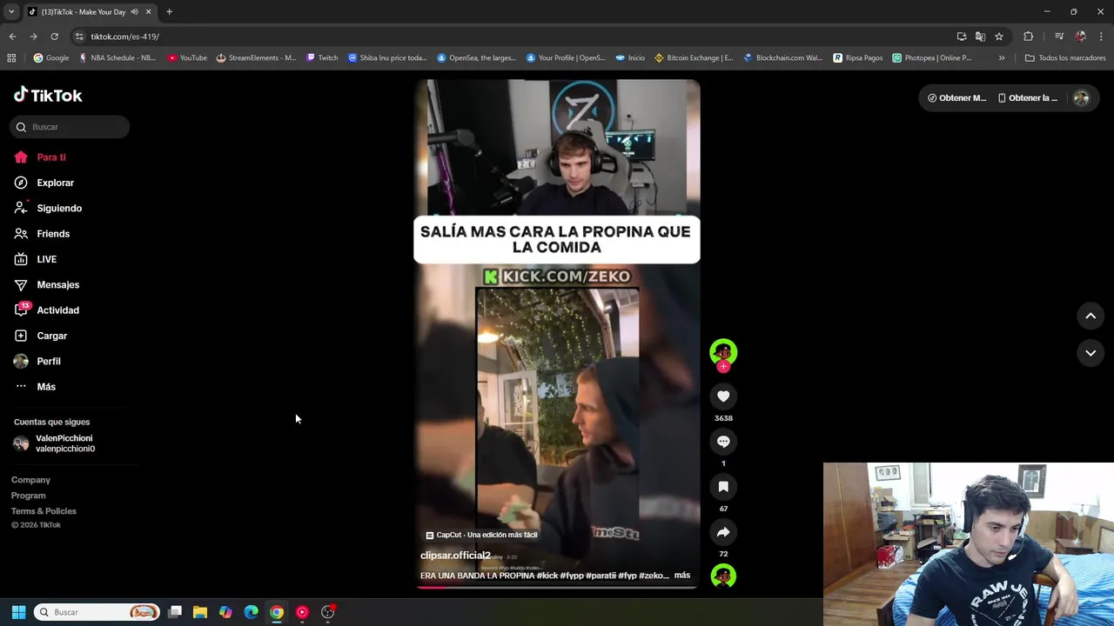The image size is (1114, 626).
Task: Expand the Terms & Policies section
Action: (44, 511)
